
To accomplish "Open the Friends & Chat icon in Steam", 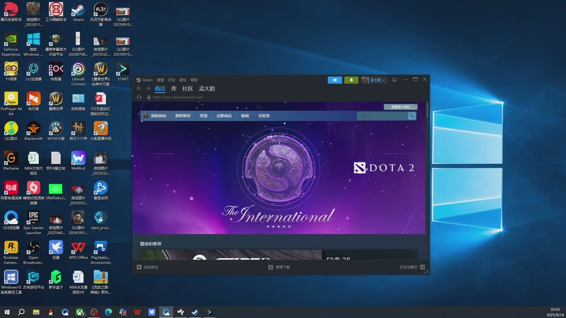I will pyautogui.click(x=422, y=267).
